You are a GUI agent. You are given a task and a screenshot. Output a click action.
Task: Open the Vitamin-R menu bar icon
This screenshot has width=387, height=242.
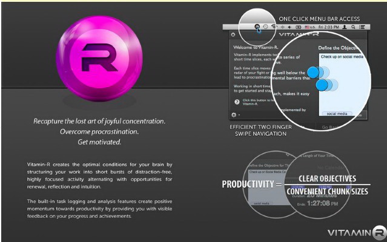click(x=257, y=27)
